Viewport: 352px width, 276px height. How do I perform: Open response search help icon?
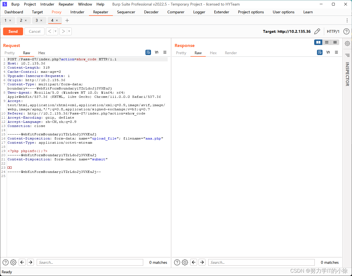pos(177,262)
